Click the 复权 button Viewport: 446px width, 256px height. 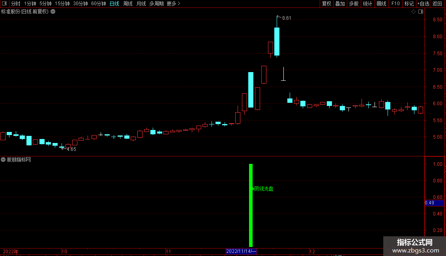tap(326, 4)
